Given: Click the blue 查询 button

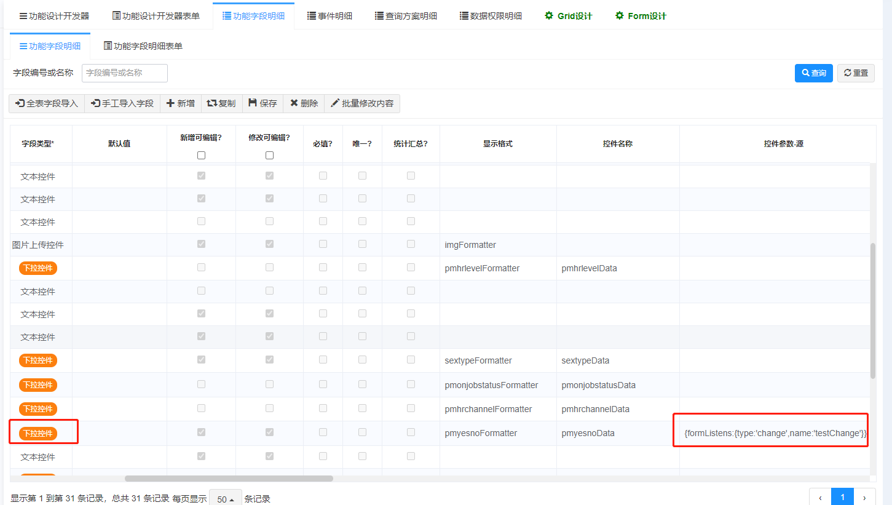Looking at the screenshot, I should [814, 73].
